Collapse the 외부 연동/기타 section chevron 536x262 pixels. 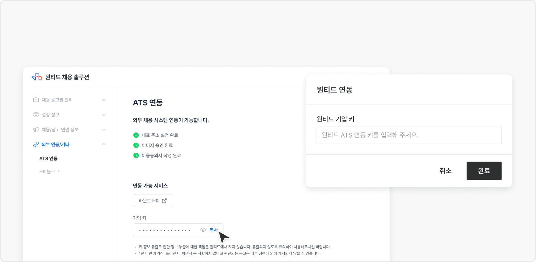(104, 144)
